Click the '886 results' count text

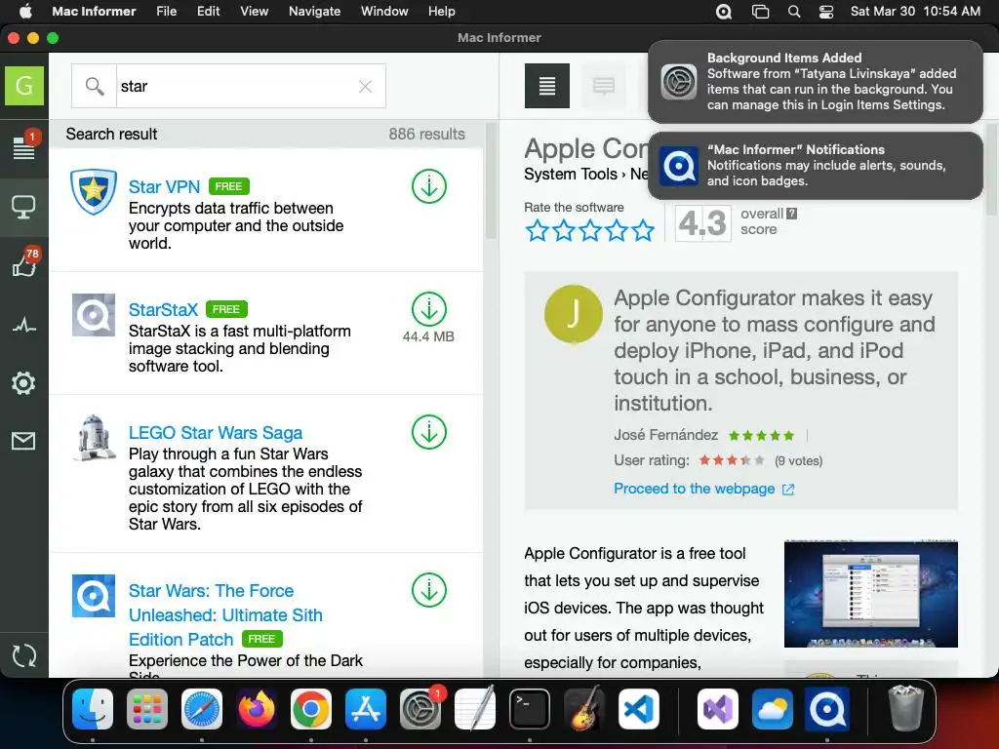click(427, 134)
